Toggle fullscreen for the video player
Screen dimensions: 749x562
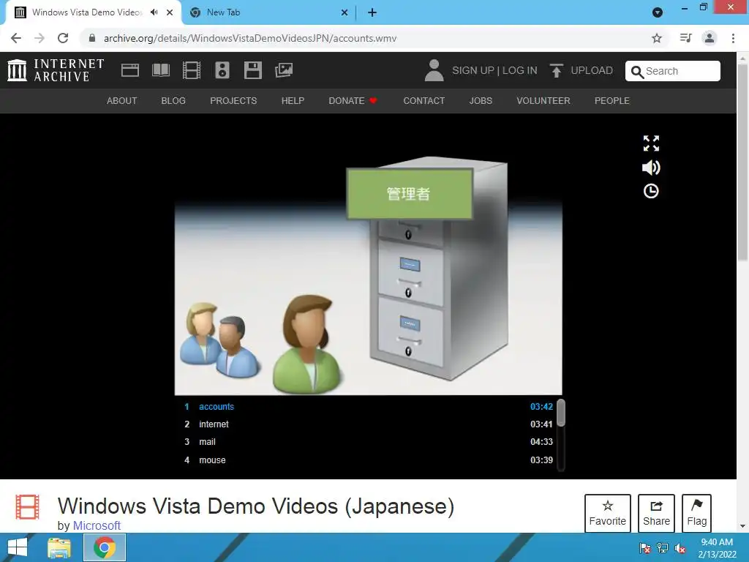(651, 143)
